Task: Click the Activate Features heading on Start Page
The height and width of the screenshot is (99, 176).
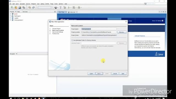Action: click(140, 36)
